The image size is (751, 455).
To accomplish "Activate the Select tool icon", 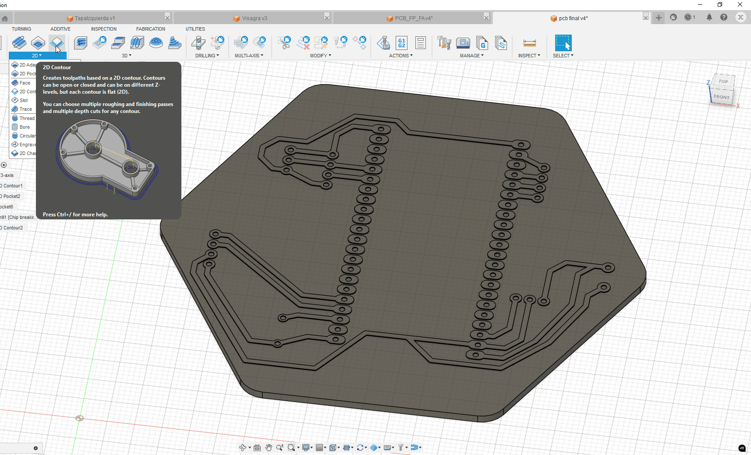I will 563,43.
